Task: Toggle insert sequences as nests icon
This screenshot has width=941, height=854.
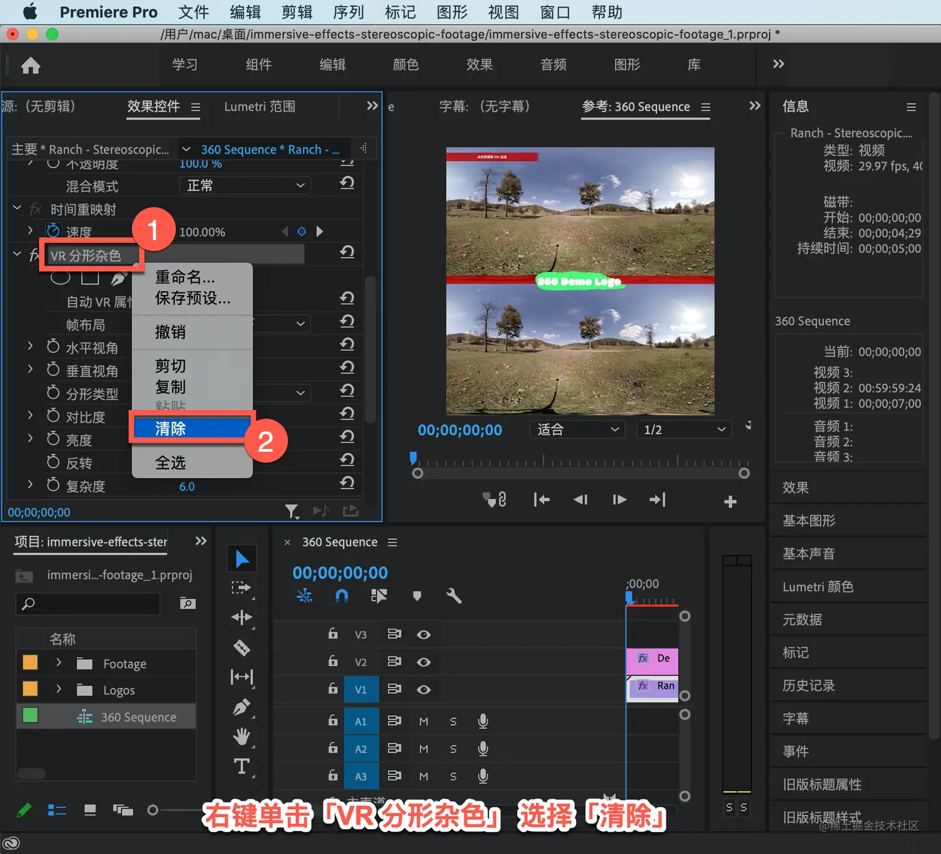Action: click(x=304, y=596)
